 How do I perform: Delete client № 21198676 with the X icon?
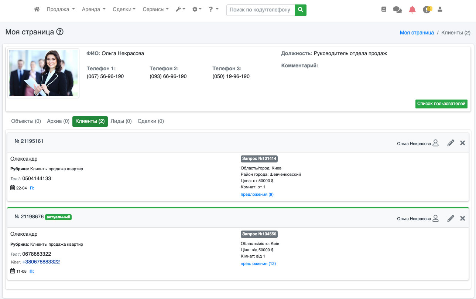(462, 218)
